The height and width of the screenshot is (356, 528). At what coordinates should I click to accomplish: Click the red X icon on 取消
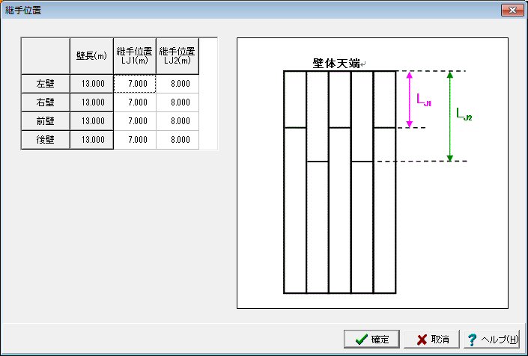point(422,340)
